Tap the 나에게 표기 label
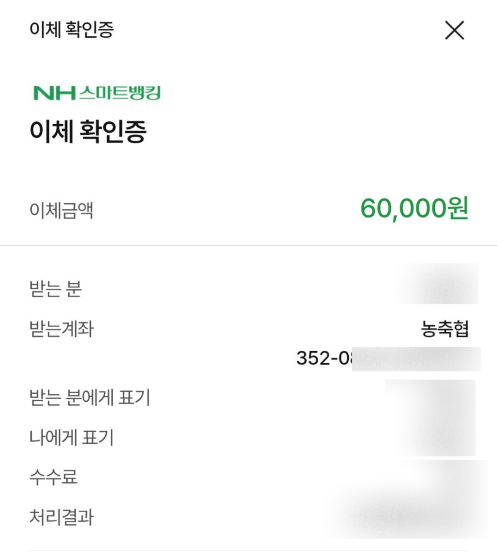 pos(72,438)
